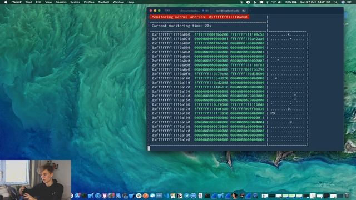Screen dimensions: 356x200
Task: Click the Bluetooth menu bar icon
Action: (x=267, y=2)
